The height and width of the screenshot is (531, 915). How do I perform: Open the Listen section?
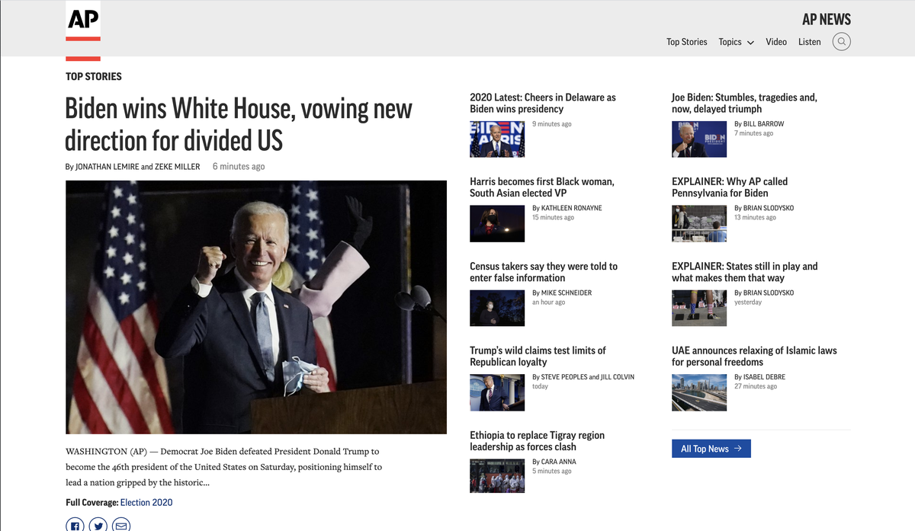coord(810,42)
